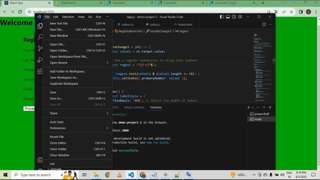Toggle primary sidebar layout icon
This screenshot has height=180, width=320.
221,17
